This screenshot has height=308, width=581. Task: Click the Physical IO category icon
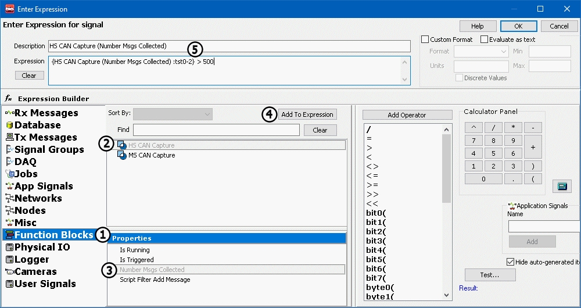coord(9,247)
